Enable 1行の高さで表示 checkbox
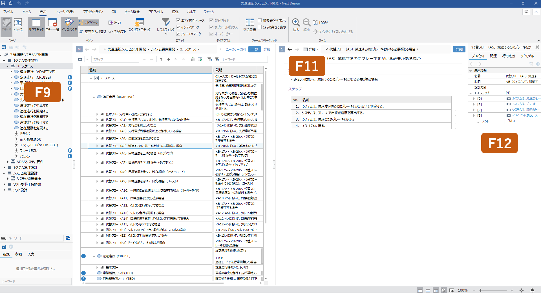Image resolution: width=541 pixels, height=293 pixels. point(260,27)
